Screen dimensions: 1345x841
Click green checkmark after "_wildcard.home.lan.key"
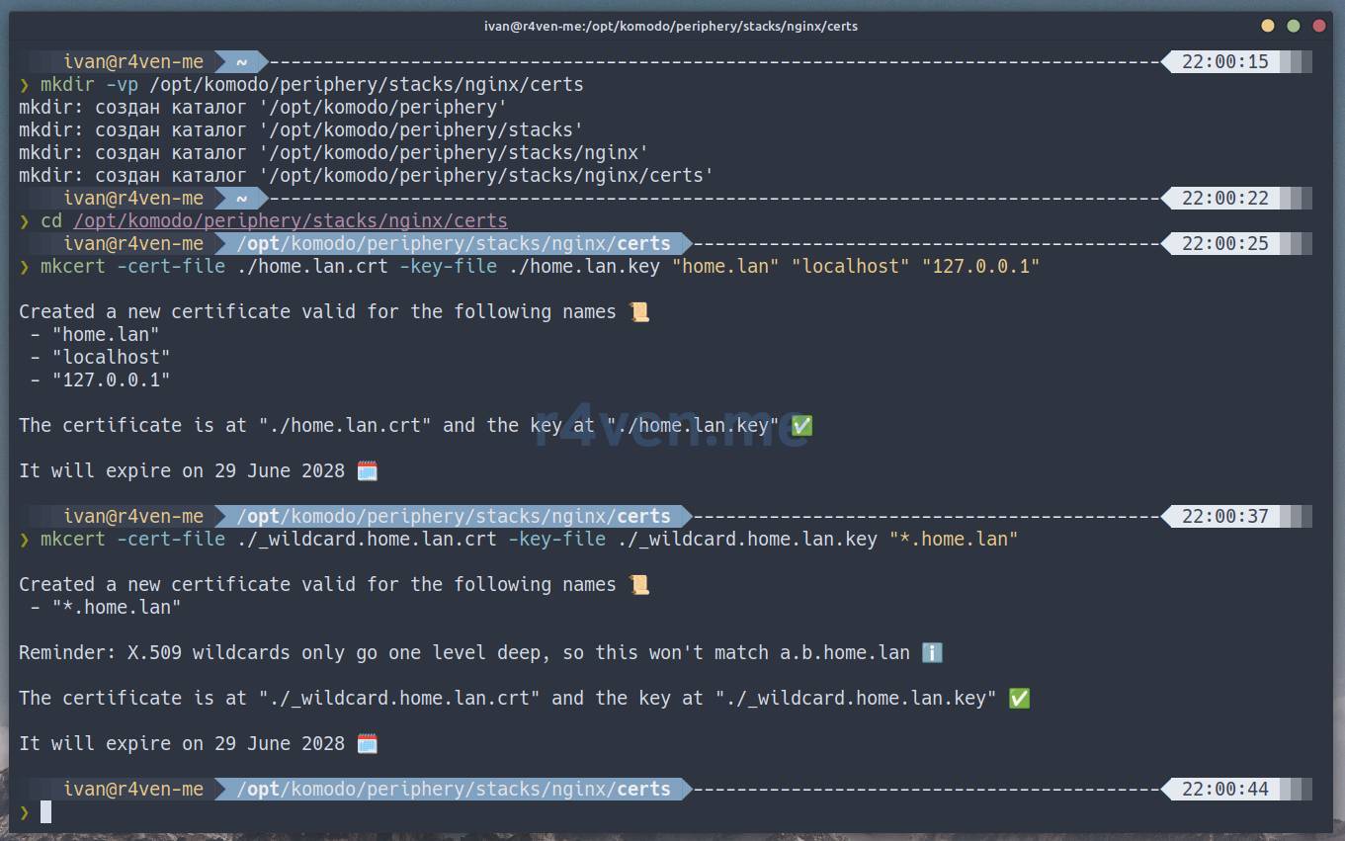(1019, 698)
